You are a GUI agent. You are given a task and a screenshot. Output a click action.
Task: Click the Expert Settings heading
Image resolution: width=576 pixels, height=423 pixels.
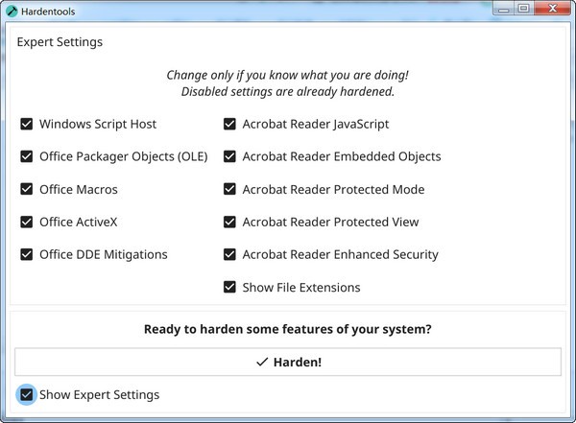click(x=60, y=42)
